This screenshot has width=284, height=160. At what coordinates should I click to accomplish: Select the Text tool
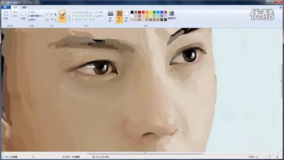coord(55,14)
